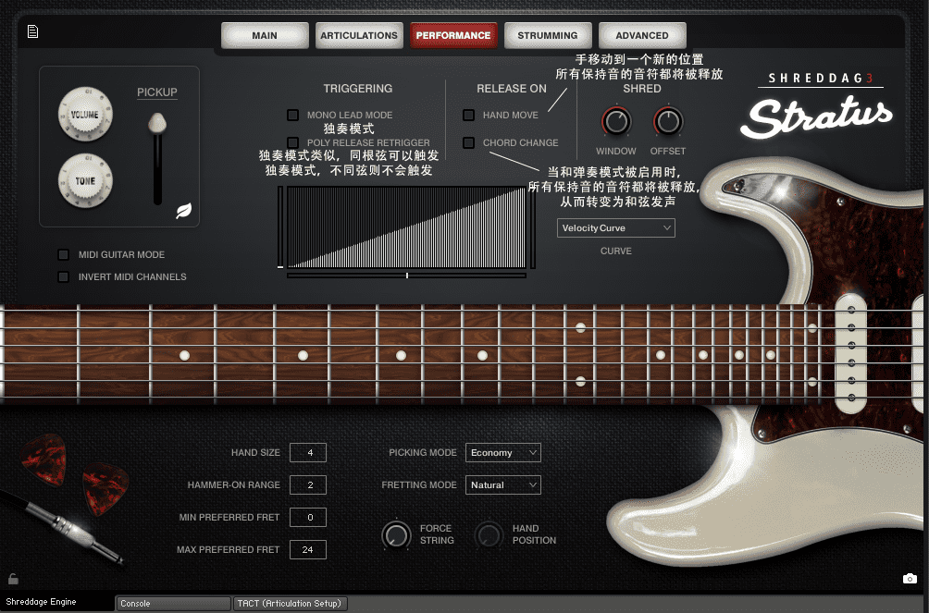
Task: Click the green leaf icon
Action: coord(183,211)
